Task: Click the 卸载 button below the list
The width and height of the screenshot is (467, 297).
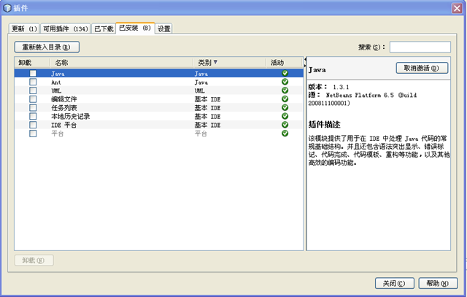Action: click(34, 261)
